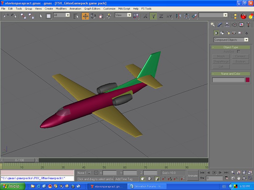Click the object color swatch

(247, 80)
